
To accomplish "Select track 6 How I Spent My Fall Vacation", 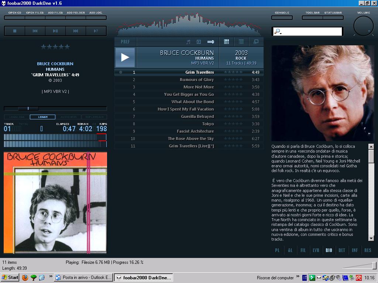I will point(189,109).
